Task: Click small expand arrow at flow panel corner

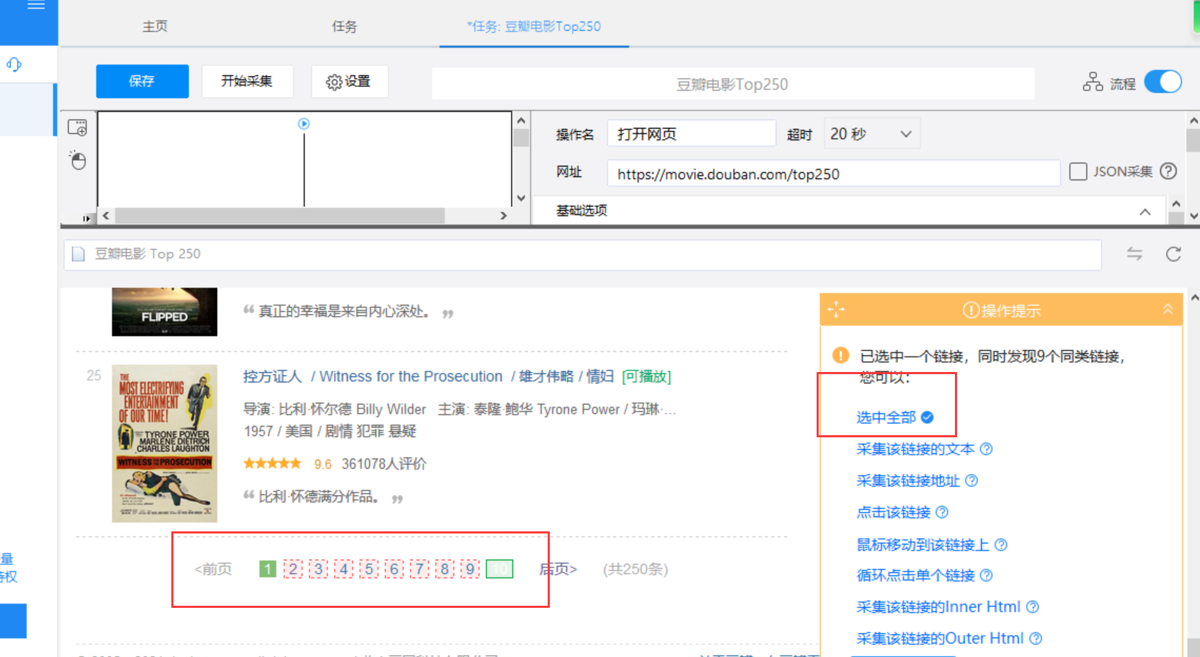Action: pos(86,218)
